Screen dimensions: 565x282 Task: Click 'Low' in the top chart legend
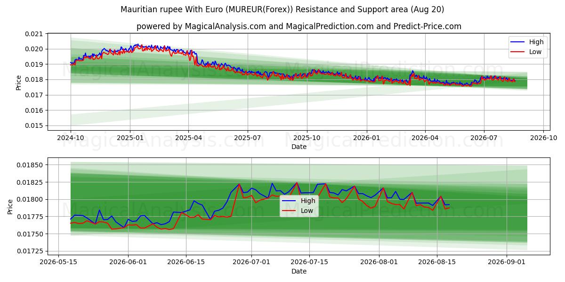[x=535, y=52]
